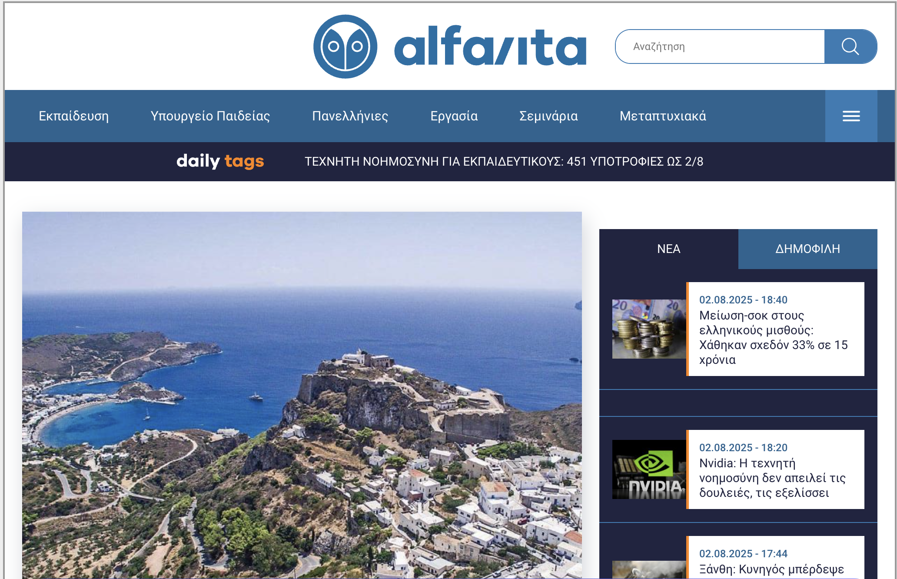Open the Υπουργείο Παιδείας menu item
The image size is (897, 579).
pyautogui.click(x=210, y=116)
